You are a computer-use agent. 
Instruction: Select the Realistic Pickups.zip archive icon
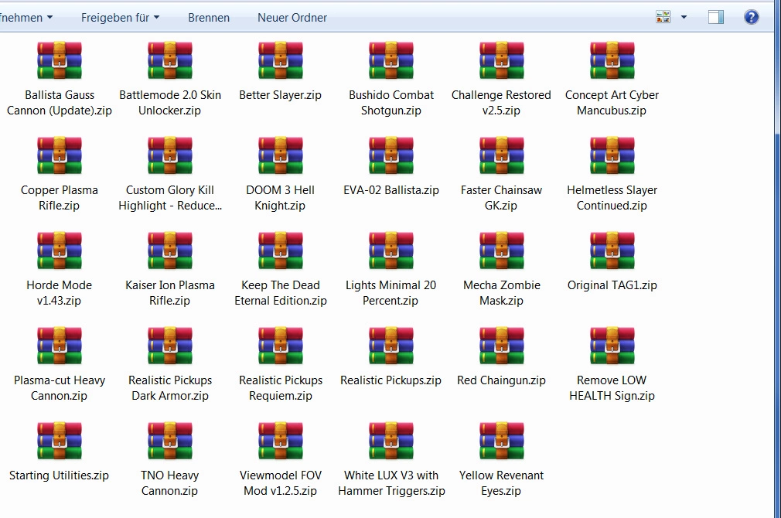pos(391,346)
